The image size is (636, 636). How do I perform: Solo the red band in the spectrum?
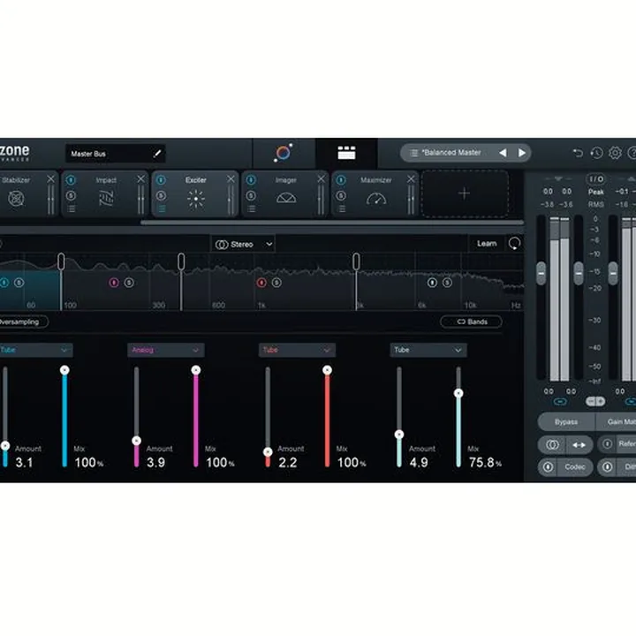276,283
